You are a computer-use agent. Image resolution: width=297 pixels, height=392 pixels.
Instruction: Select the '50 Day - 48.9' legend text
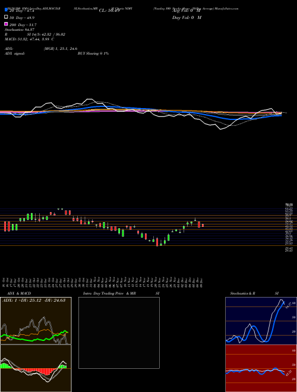(22, 18)
